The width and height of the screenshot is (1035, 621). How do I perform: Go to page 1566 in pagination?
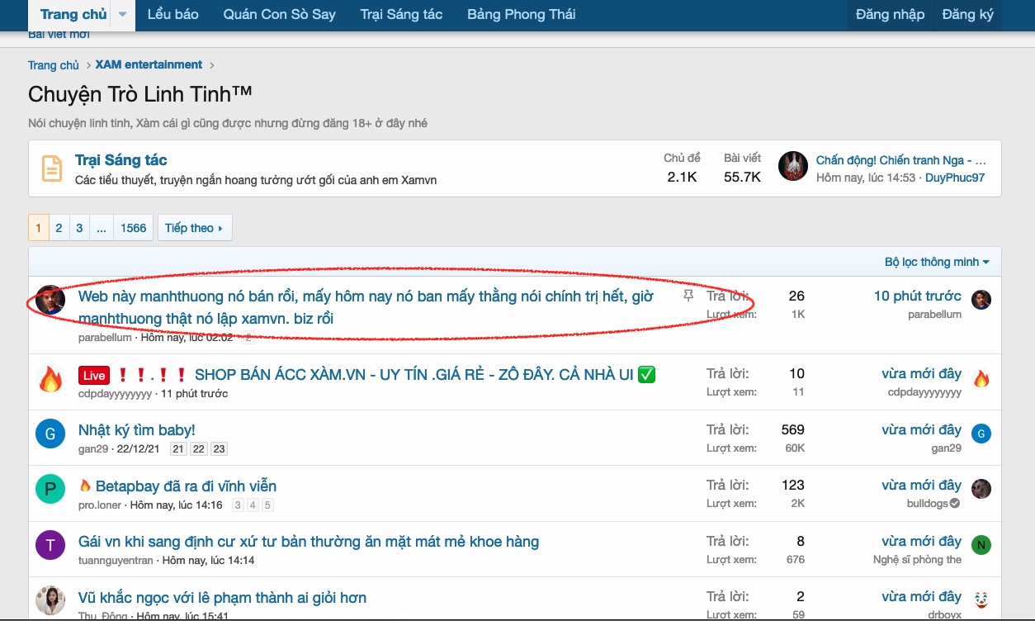tap(133, 228)
